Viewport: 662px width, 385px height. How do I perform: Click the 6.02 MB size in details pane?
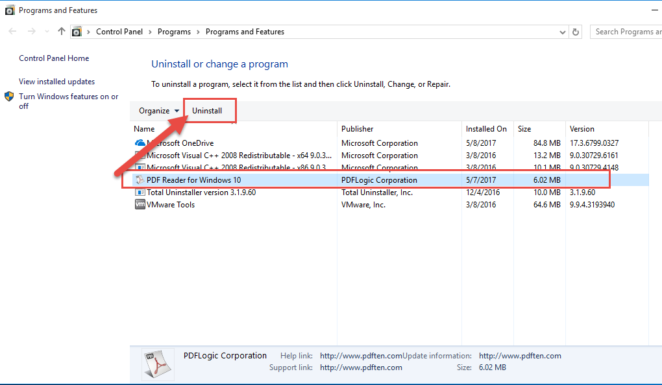point(492,367)
